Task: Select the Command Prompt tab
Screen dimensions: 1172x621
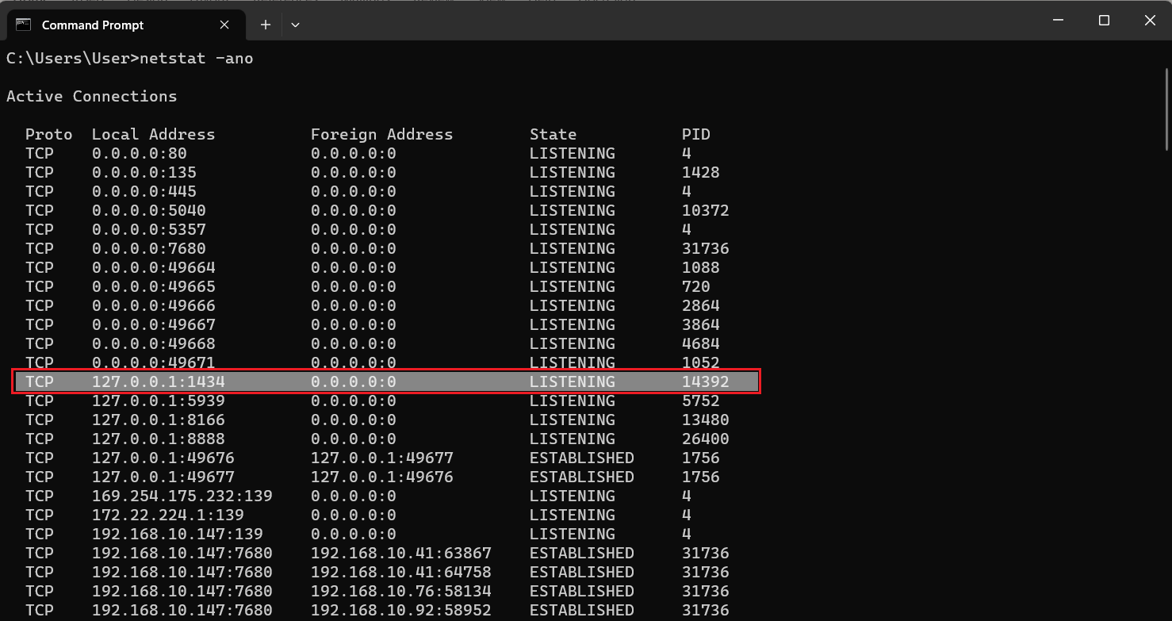Action: click(x=124, y=25)
